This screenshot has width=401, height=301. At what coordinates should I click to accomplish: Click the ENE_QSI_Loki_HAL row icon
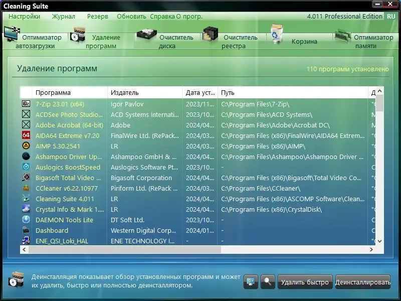point(26,240)
